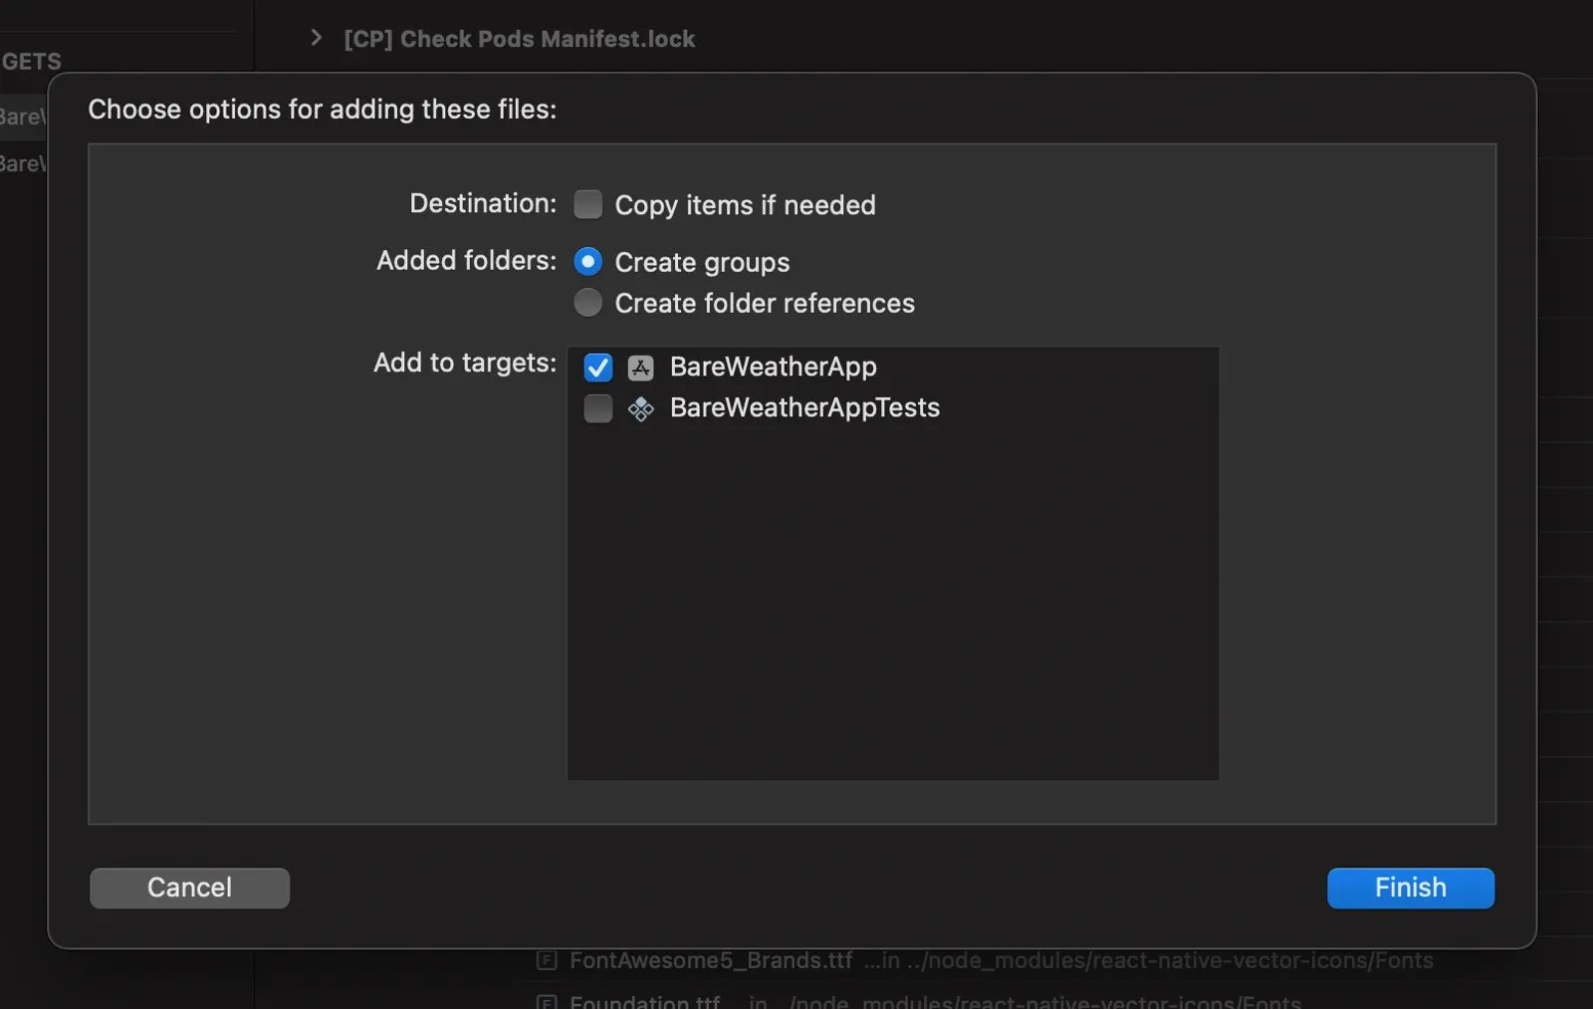This screenshot has width=1593, height=1009.
Task: Click the Create folder references label text
Action: (765, 303)
